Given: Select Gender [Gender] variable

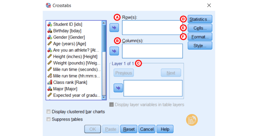Looking at the screenshot, I should (69, 37).
